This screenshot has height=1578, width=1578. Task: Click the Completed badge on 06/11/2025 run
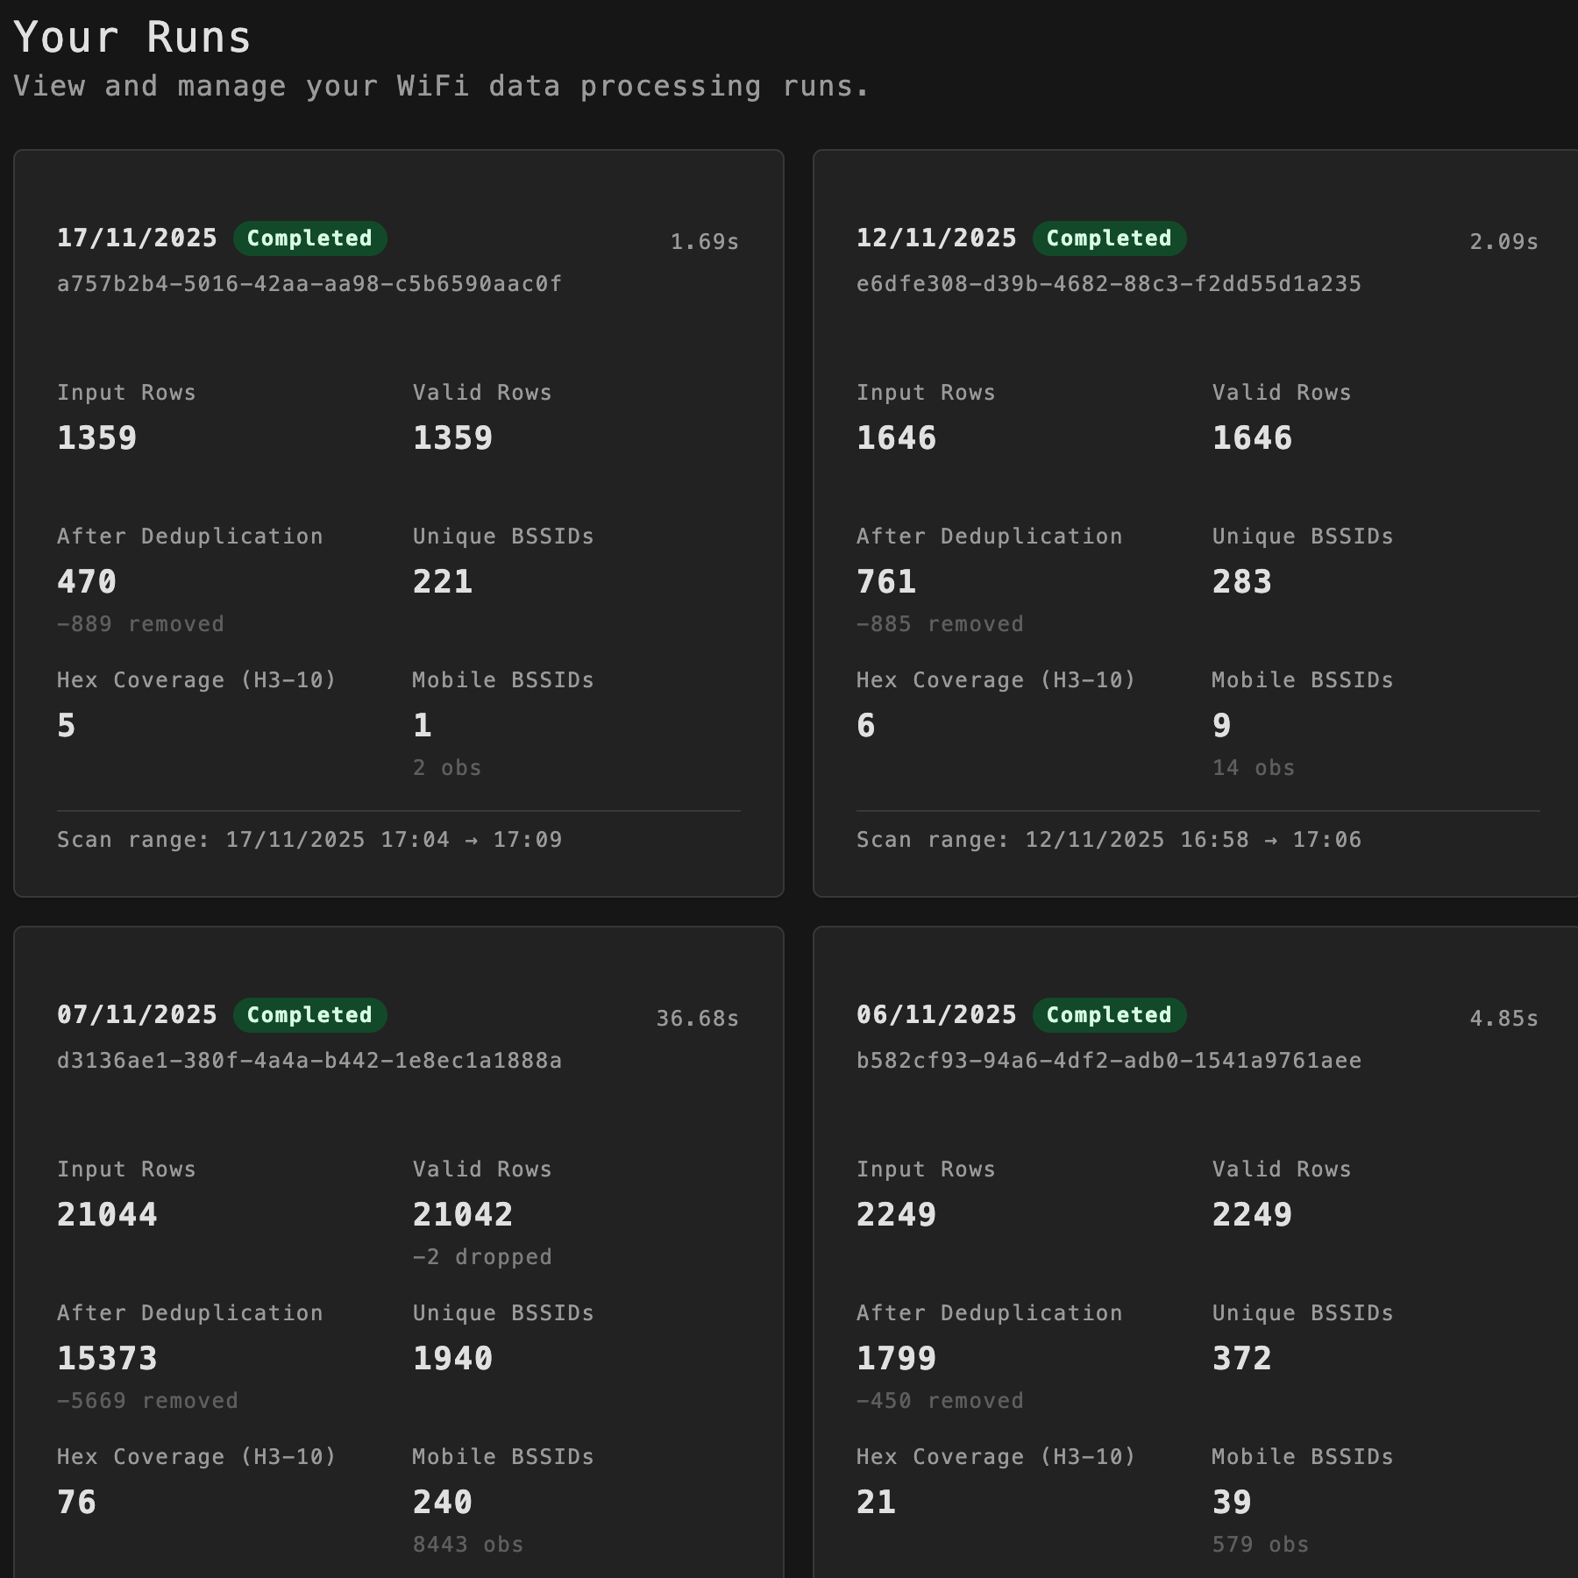click(x=1109, y=1015)
